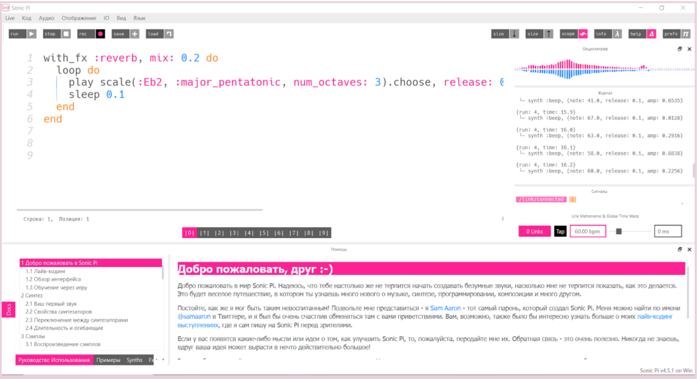The image size is (697, 379).
Task: Open section 2.1 Ваш первый звук
Action: (x=51, y=304)
